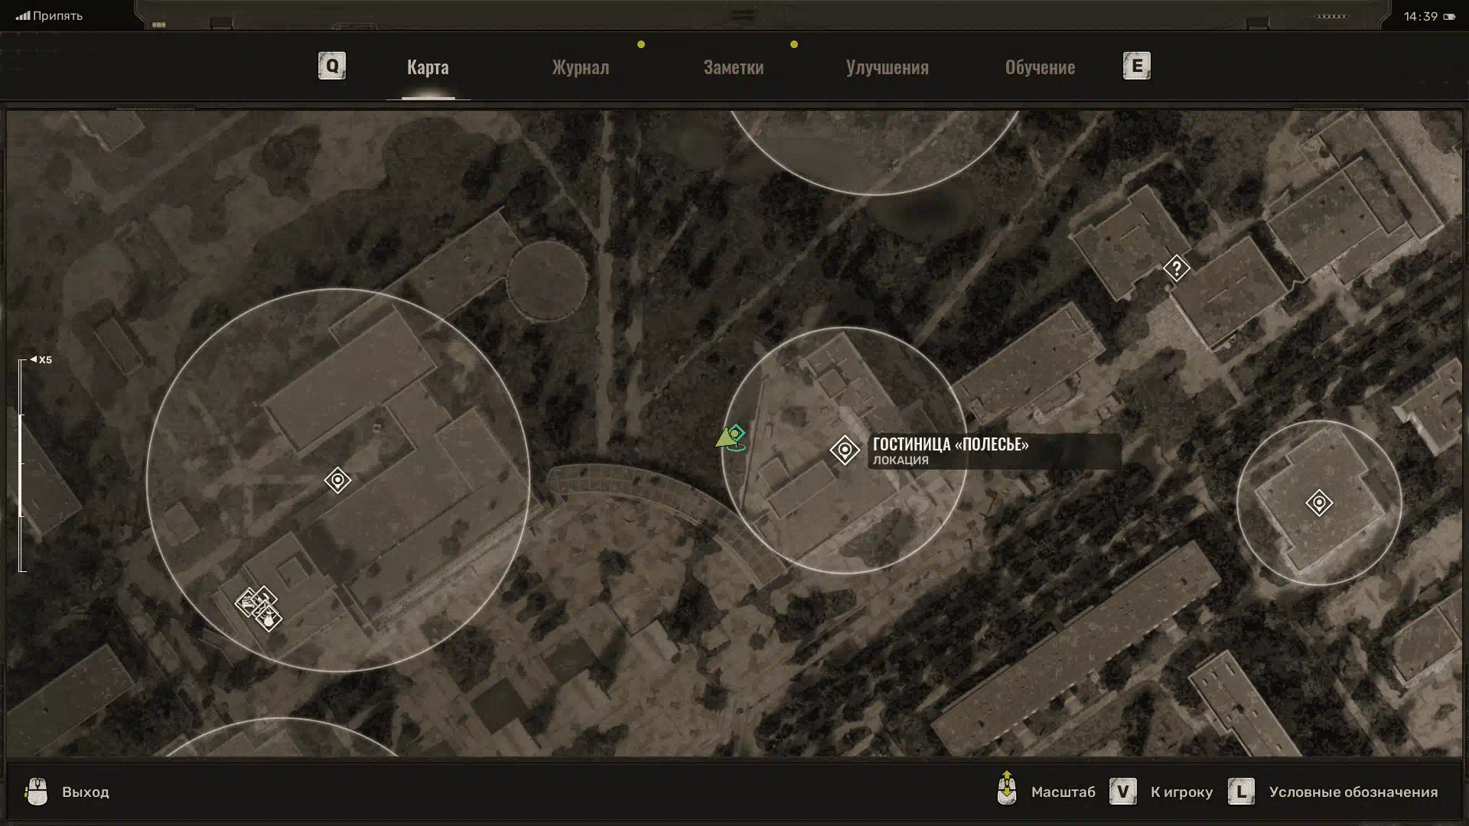Open the Журнал tab
Image resolution: width=1469 pixels, height=826 pixels.
click(x=581, y=67)
